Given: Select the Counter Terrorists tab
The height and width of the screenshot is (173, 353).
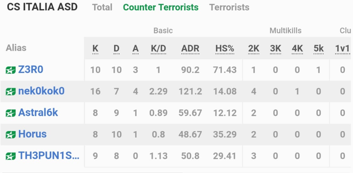Looking at the screenshot, I should (x=161, y=7).
